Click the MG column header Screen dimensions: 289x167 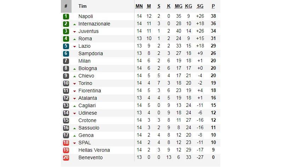pyautogui.click(x=178, y=6)
